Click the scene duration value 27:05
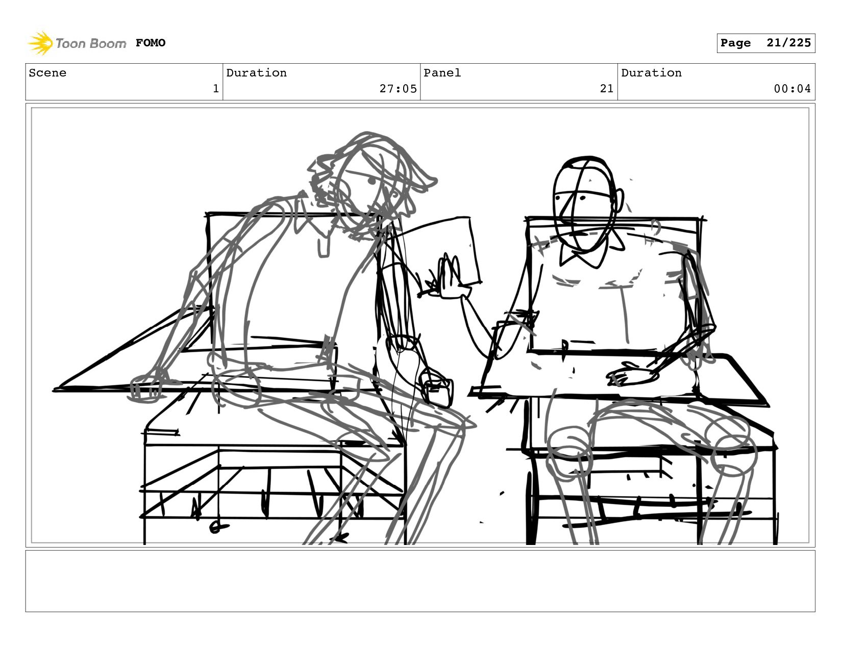Image resolution: width=842 pixels, height=650 pixels. point(398,89)
